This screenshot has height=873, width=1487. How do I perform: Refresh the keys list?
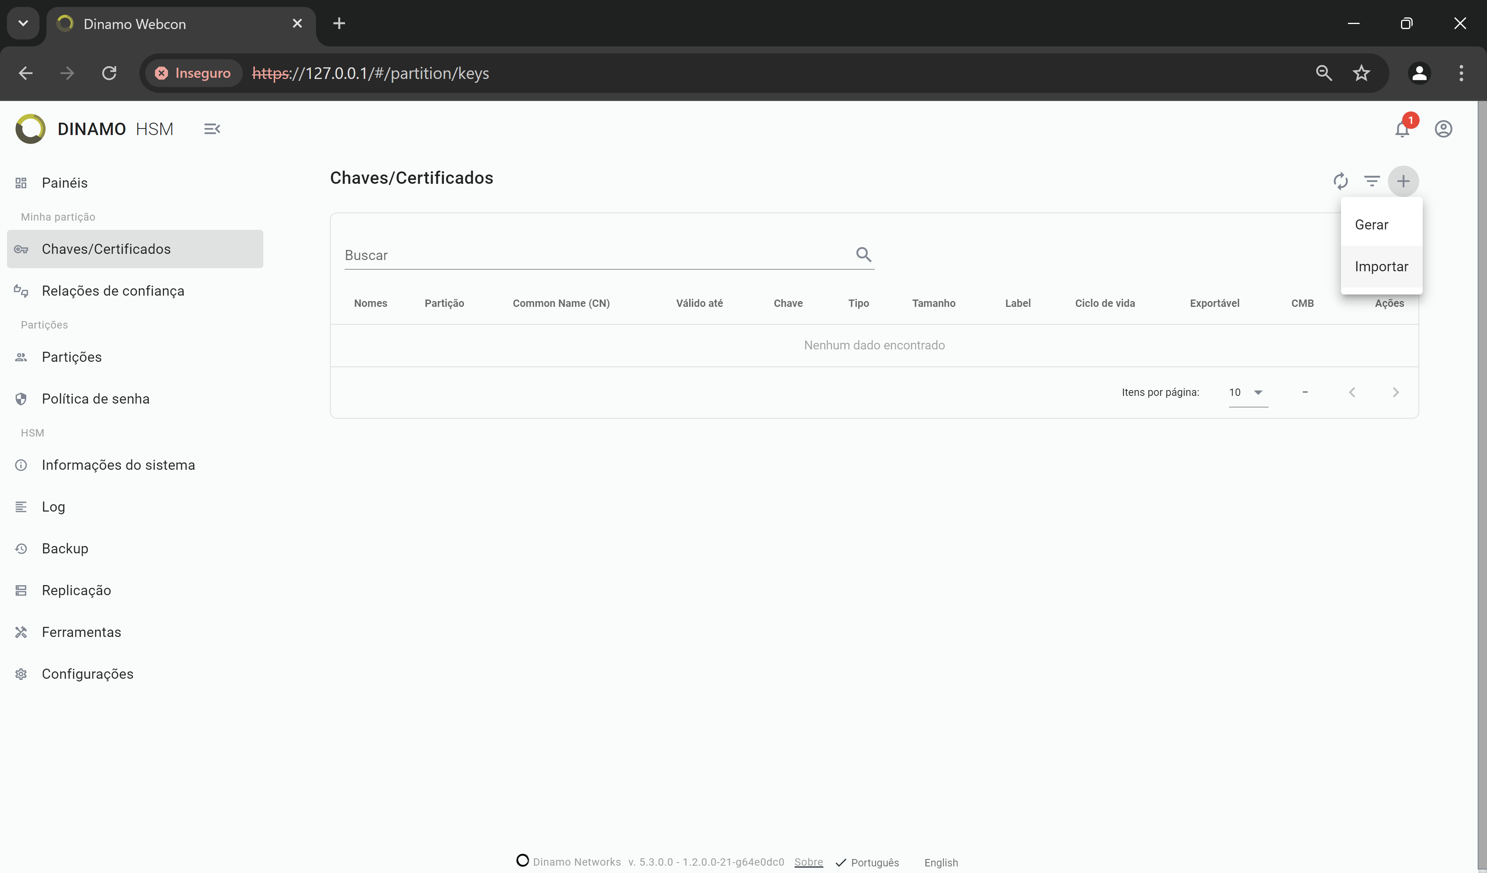coord(1341,181)
